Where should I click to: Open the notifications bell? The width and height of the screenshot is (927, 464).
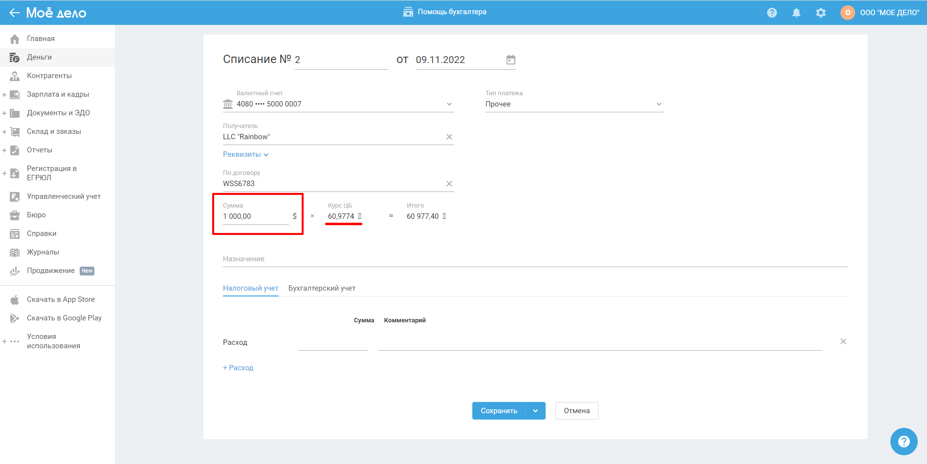point(796,13)
